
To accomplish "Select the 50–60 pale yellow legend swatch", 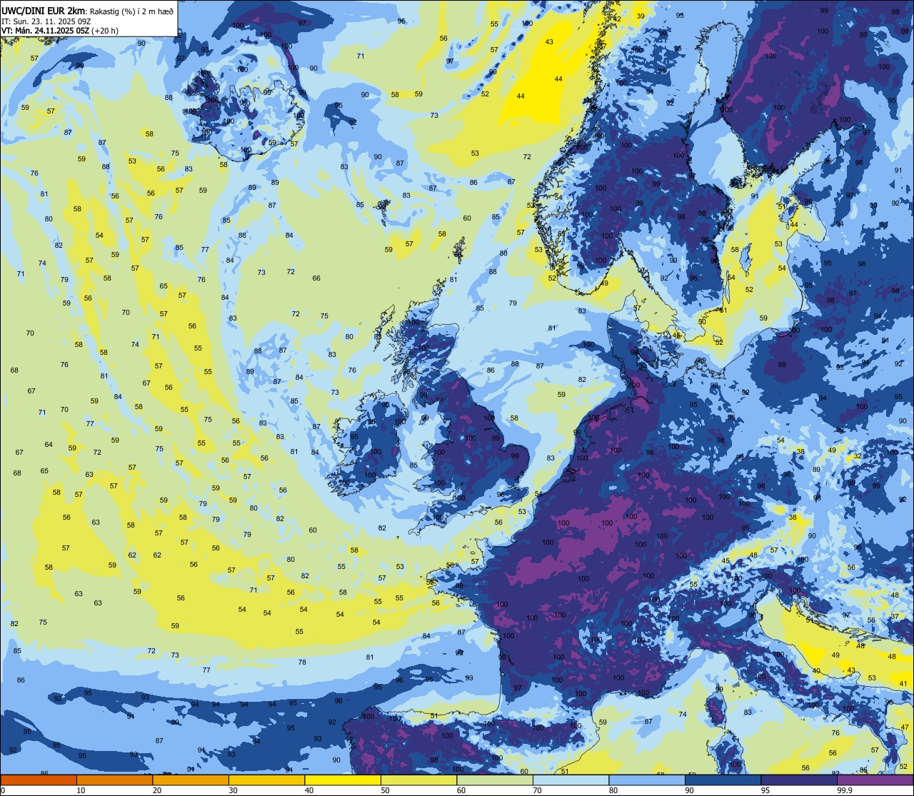I will pos(418,780).
